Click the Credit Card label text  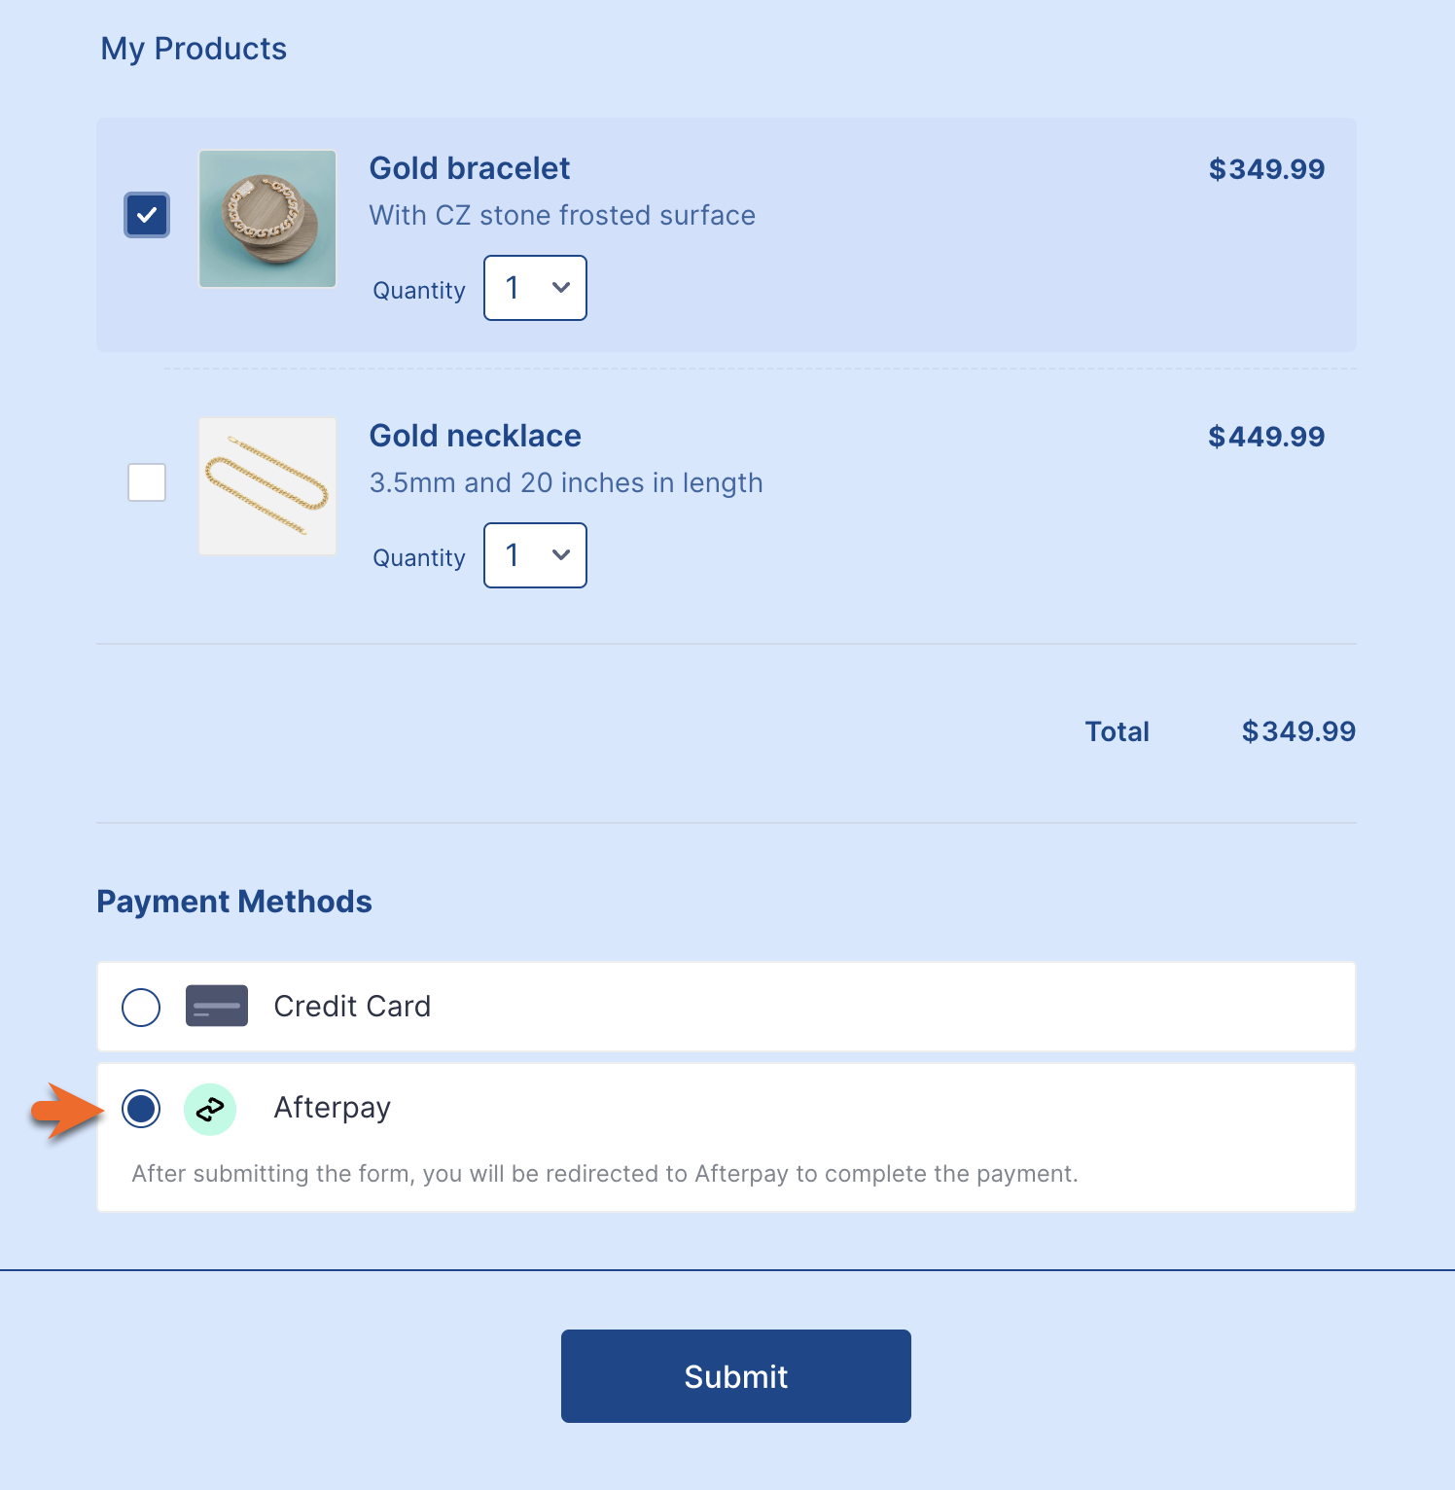(352, 1006)
